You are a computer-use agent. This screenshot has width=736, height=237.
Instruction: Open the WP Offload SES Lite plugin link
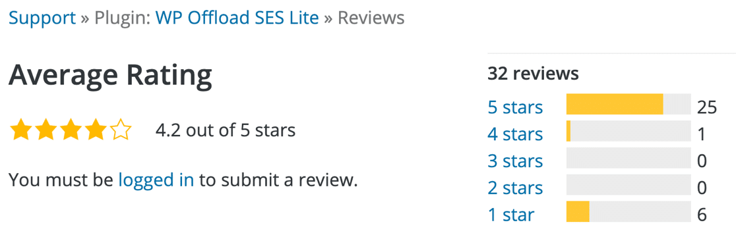tap(237, 18)
